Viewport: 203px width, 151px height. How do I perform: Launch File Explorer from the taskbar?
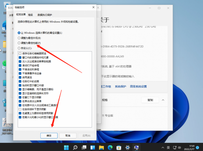[101, 147]
